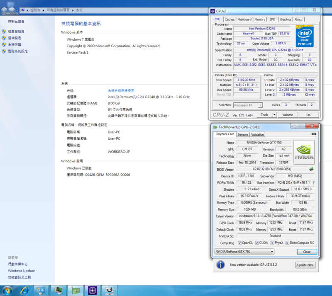The width and height of the screenshot is (332, 296).
Task: Open the Windows Start menu orb
Action: coord(7,291)
